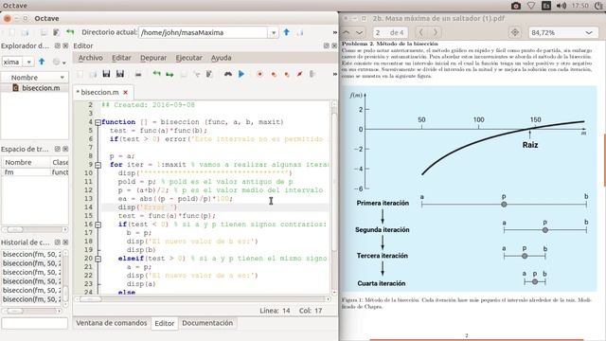Open the Directorio actual path dropdown arrow
The height and width of the screenshot is (341, 606).
(x=274, y=33)
